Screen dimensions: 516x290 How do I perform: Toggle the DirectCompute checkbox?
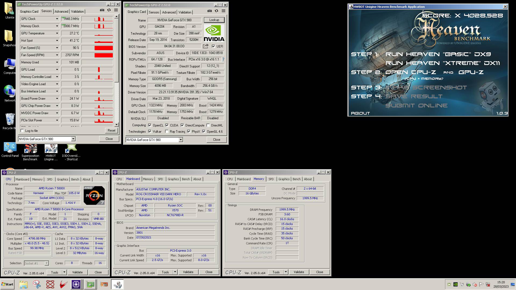coord(182,125)
